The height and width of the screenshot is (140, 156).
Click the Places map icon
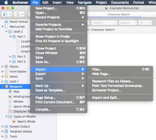(6, 66)
